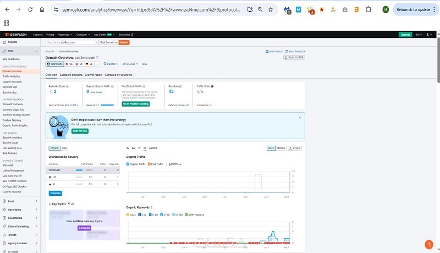Open ssd4me.com via the external link icon
Viewport: 440px width, 253px height.
97,57
